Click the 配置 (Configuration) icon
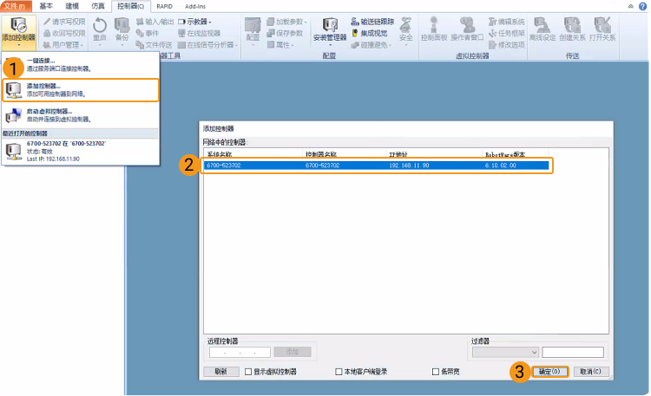 coord(253,29)
